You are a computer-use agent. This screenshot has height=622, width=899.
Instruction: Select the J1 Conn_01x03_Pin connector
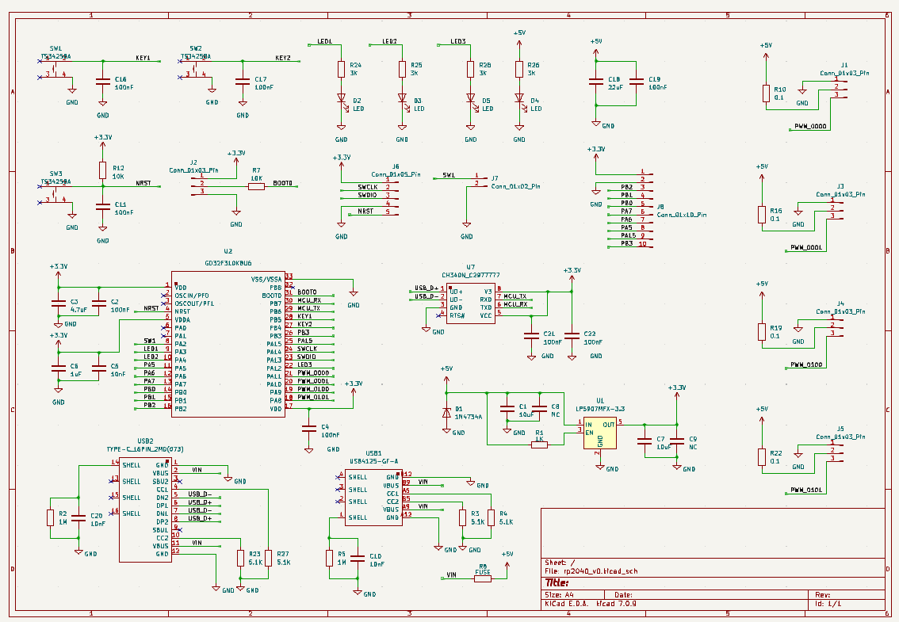(x=840, y=87)
